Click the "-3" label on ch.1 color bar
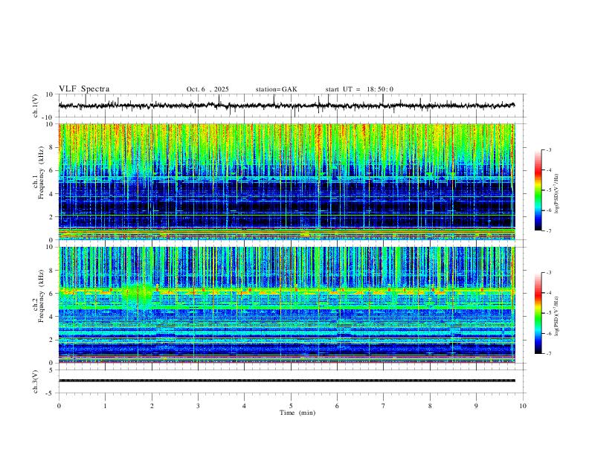 (x=549, y=149)
